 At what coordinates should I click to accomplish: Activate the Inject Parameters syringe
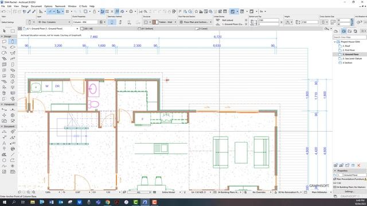point(34,11)
